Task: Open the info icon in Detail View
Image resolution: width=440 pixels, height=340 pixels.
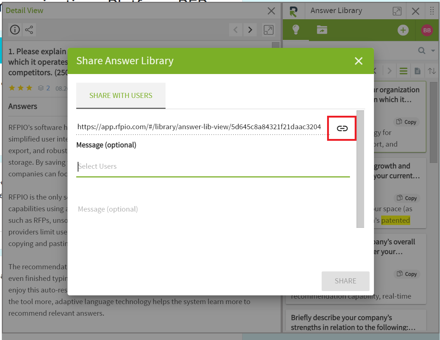Action: [15, 30]
